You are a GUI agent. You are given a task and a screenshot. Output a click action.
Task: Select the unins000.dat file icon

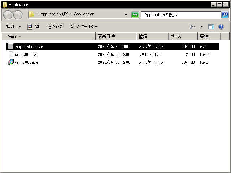[x=11, y=54]
